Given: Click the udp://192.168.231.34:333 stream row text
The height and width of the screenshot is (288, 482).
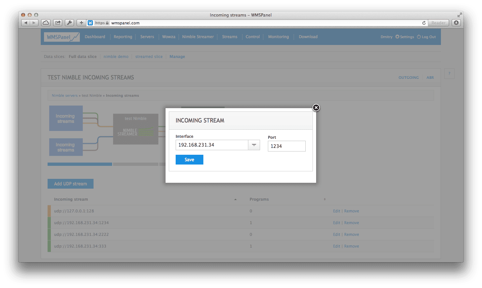Looking at the screenshot, I should 80,246.
